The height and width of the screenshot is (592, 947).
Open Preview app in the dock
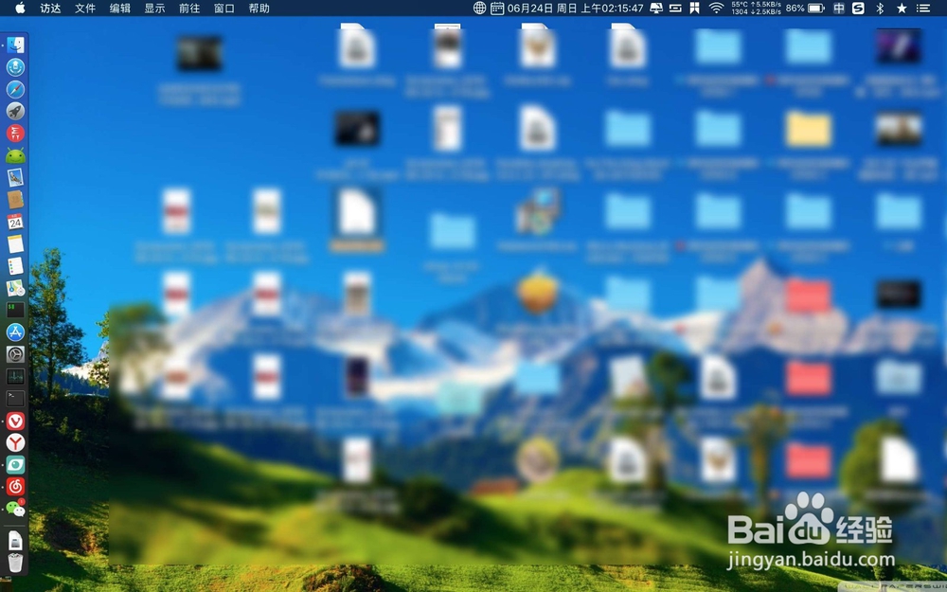pyautogui.click(x=15, y=178)
